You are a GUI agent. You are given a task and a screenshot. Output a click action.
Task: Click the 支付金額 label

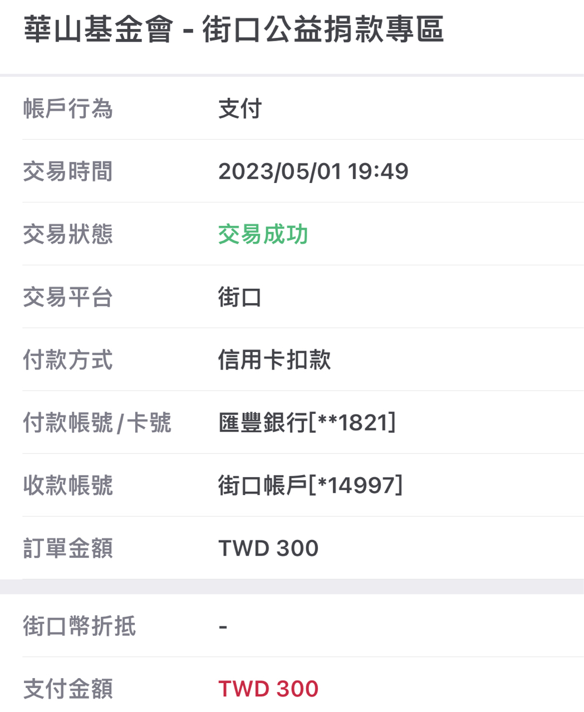[x=68, y=689]
